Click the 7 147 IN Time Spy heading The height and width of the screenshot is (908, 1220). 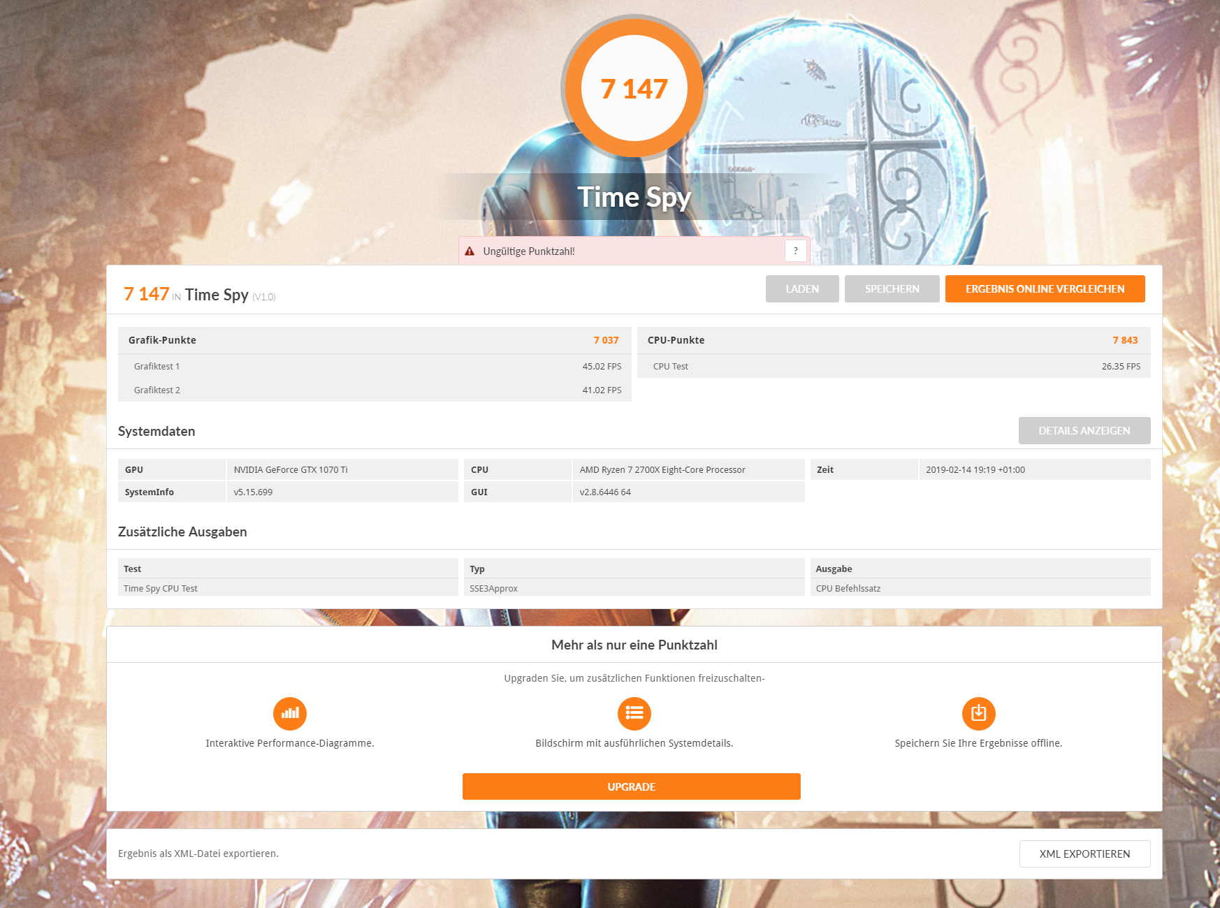(200, 294)
